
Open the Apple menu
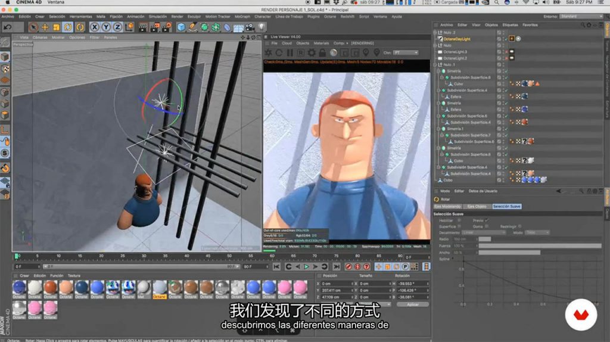(x=7, y=2)
